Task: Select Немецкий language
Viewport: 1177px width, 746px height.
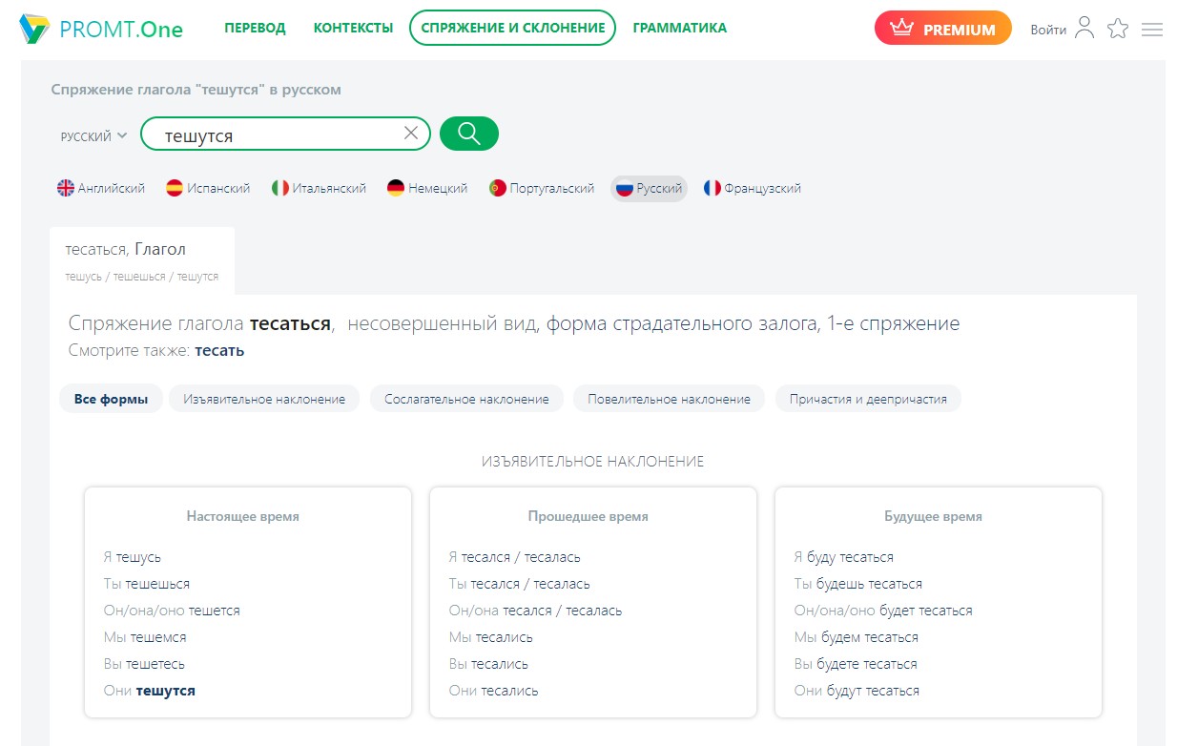Action: coord(427,188)
